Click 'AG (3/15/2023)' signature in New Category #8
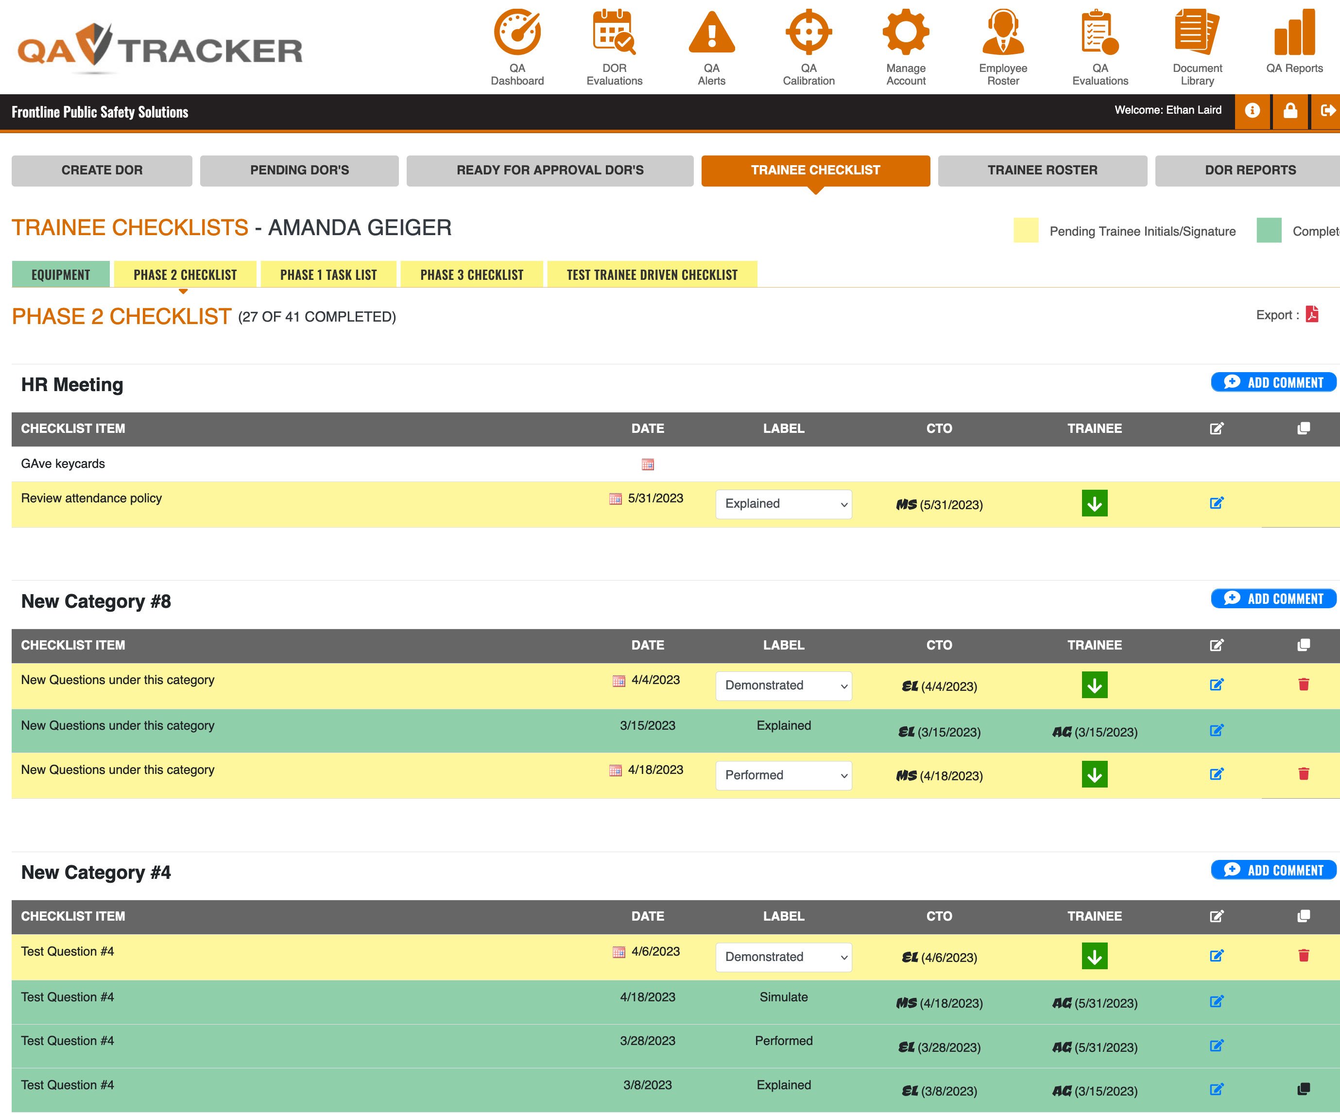This screenshot has width=1340, height=1114. click(1094, 732)
